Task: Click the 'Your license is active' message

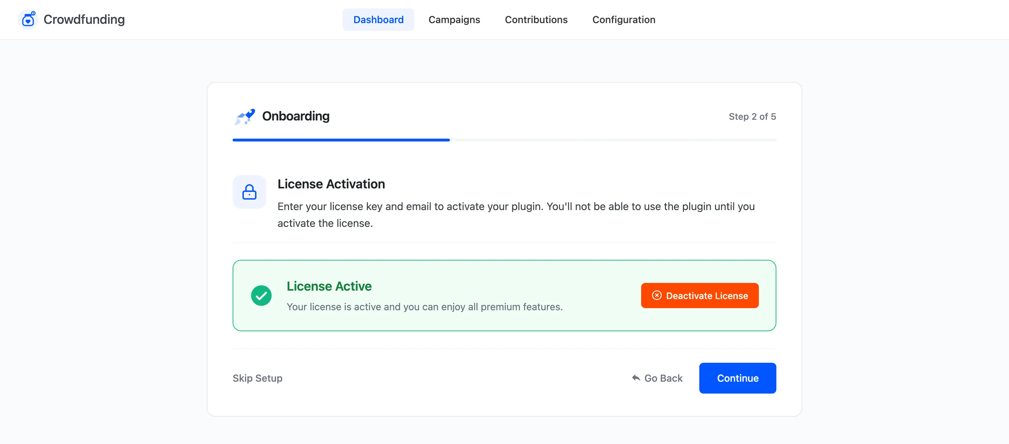Action: pos(425,307)
